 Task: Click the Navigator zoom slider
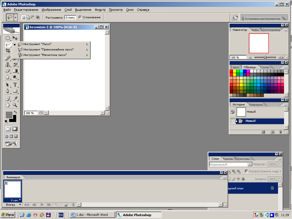(265, 57)
